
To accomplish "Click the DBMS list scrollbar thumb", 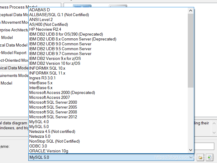I will (191, 50).
